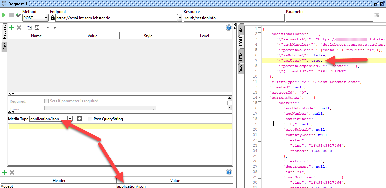Move parameter down with the down chevron

point(48,28)
